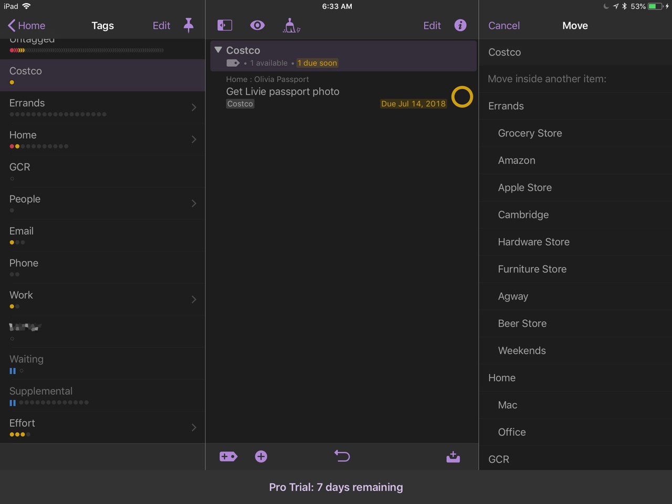Choose Costco at top of Move list

(575, 52)
